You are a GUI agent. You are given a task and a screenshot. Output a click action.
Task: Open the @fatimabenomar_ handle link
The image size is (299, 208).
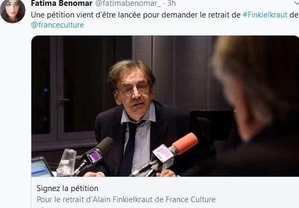coord(128,3)
